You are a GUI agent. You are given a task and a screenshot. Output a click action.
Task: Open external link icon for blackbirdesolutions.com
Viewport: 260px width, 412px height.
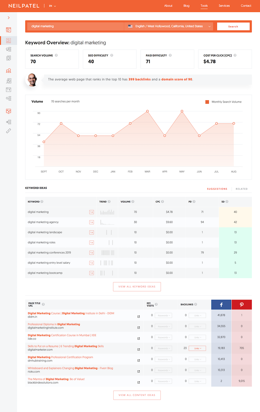coord(139,382)
